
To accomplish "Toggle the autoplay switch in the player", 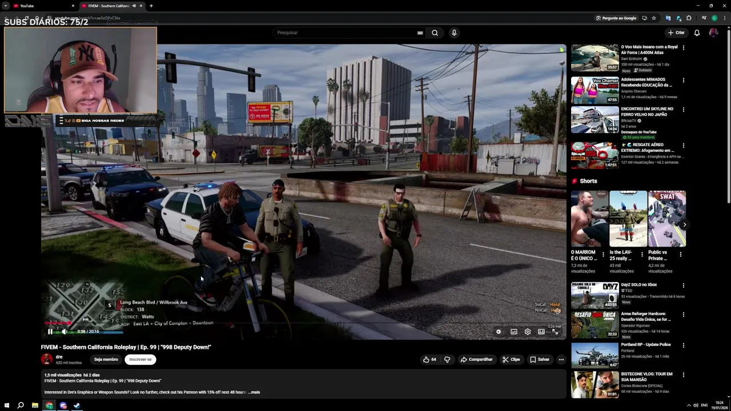I will point(499,332).
